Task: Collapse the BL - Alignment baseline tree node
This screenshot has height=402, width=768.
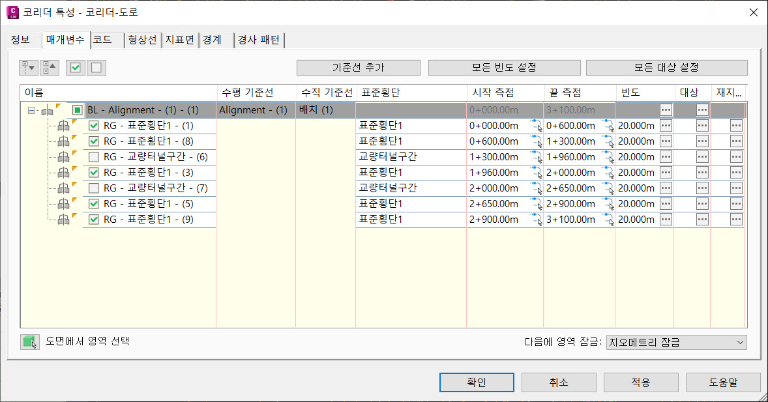Action: click(x=31, y=111)
